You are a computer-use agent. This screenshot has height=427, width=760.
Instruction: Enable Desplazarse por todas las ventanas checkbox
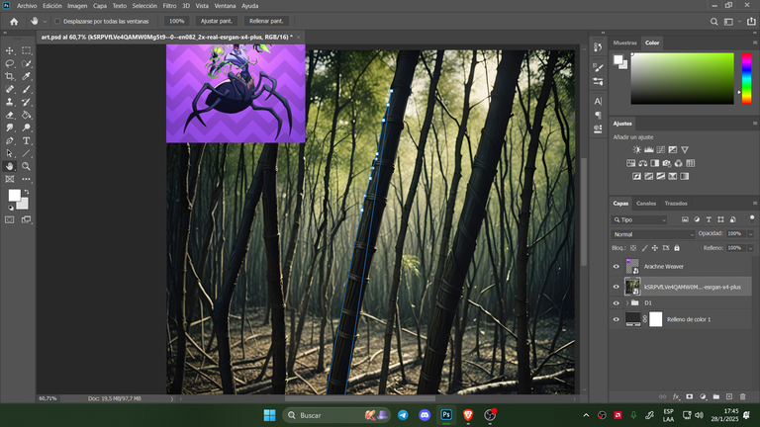pos(57,22)
